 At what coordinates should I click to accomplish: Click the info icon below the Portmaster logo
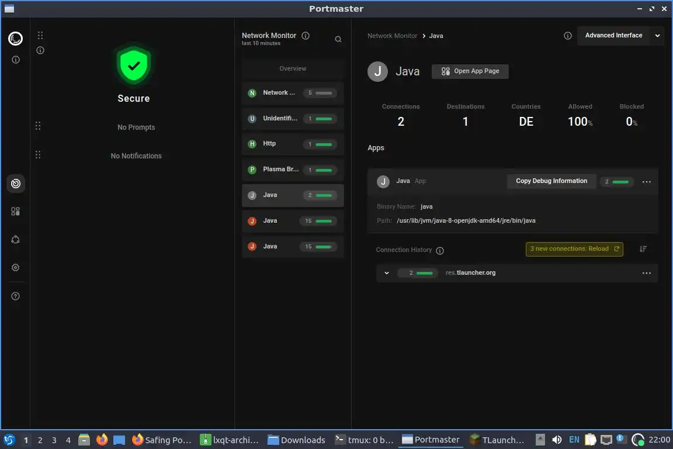click(16, 60)
